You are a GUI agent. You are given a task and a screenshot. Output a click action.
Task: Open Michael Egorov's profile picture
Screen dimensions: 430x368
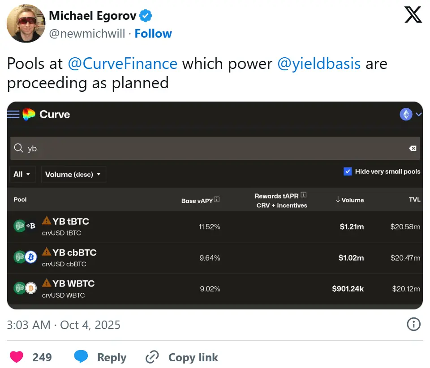click(x=26, y=24)
